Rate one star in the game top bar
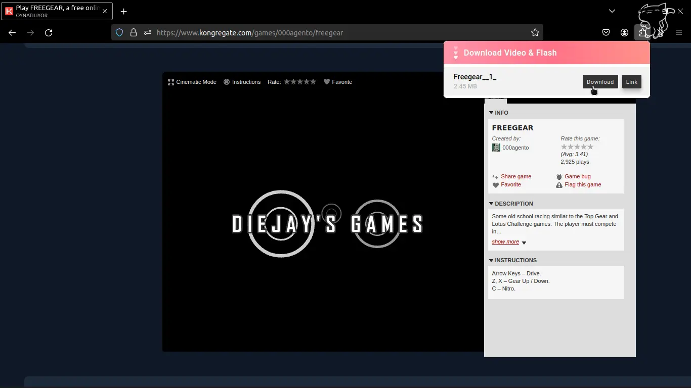The width and height of the screenshot is (691, 388). point(287,81)
